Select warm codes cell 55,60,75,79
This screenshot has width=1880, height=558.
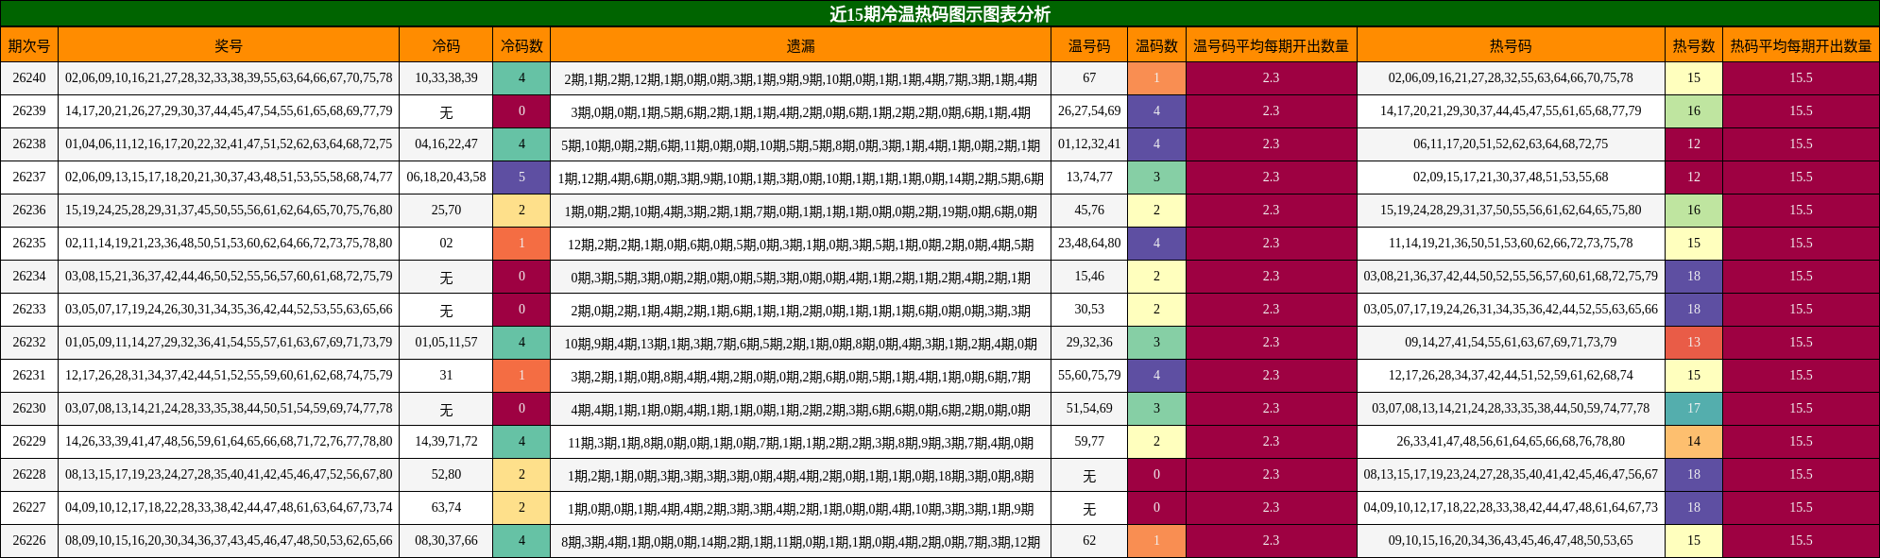1089,376
